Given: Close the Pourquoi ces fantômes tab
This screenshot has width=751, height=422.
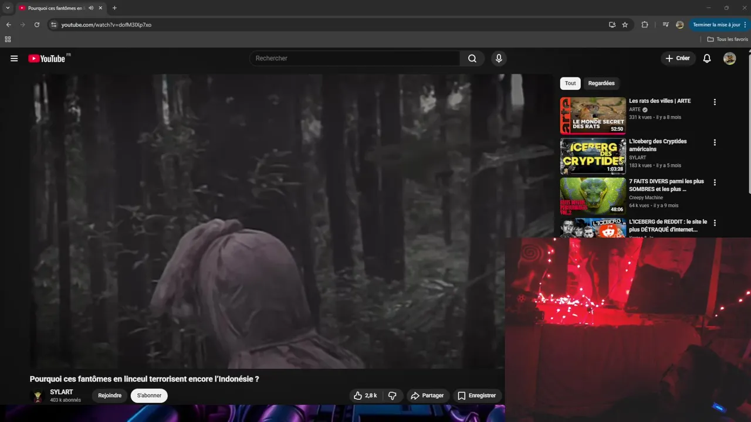Looking at the screenshot, I should (100, 8).
